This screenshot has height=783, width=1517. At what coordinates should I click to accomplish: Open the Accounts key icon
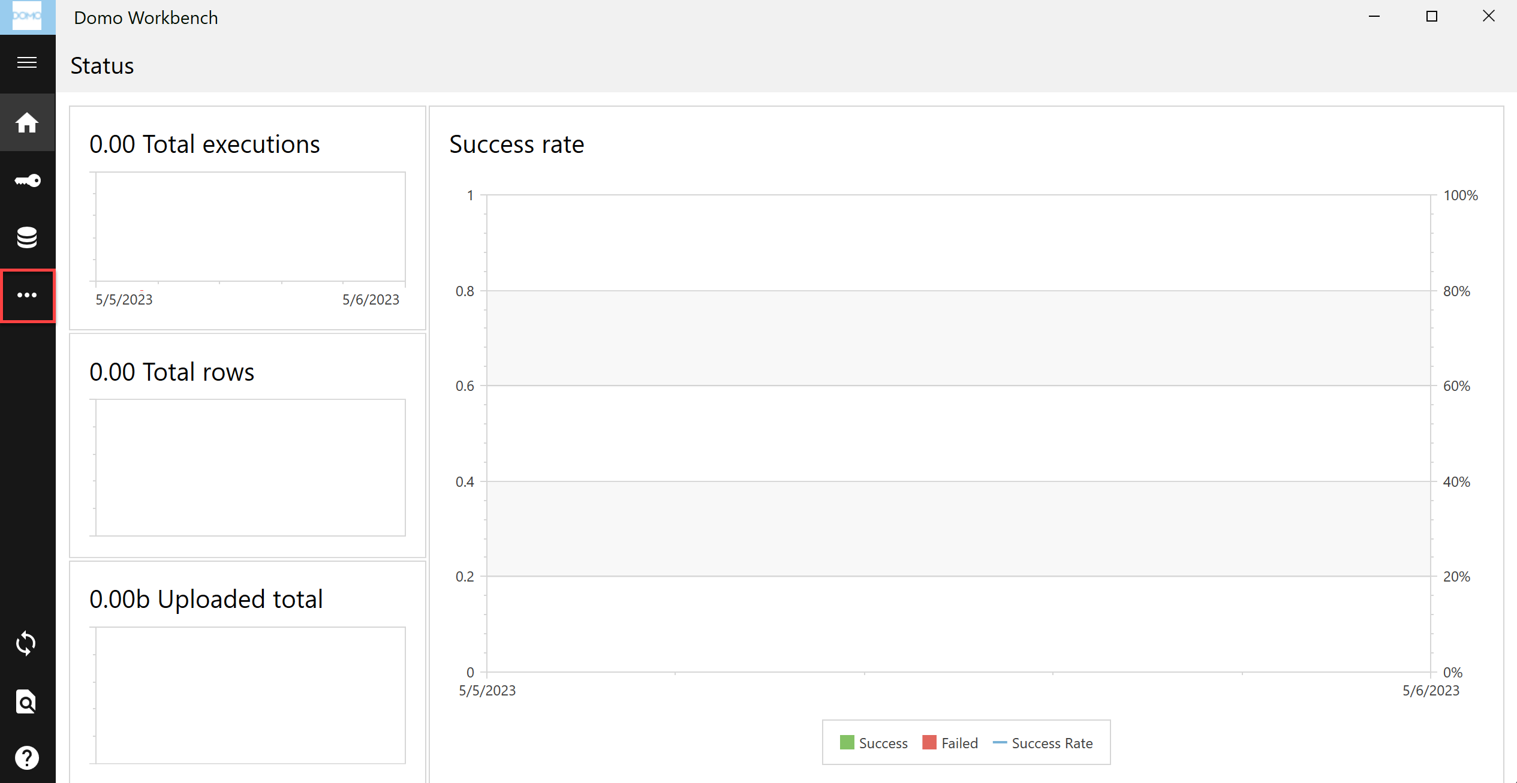[28, 180]
